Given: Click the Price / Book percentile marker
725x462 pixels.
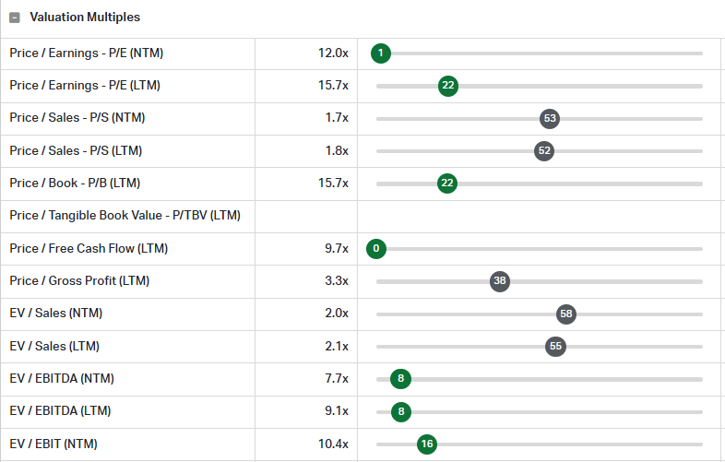Looking at the screenshot, I should coord(447,184).
